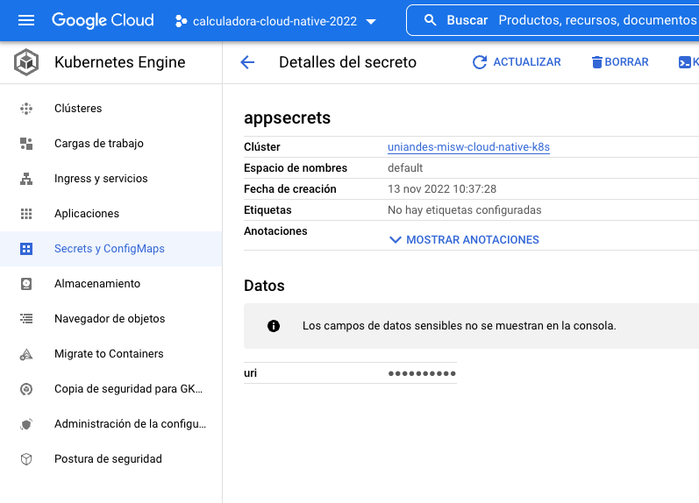Click the Administración de la configuración icon
The height and width of the screenshot is (503, 699).
26,424
